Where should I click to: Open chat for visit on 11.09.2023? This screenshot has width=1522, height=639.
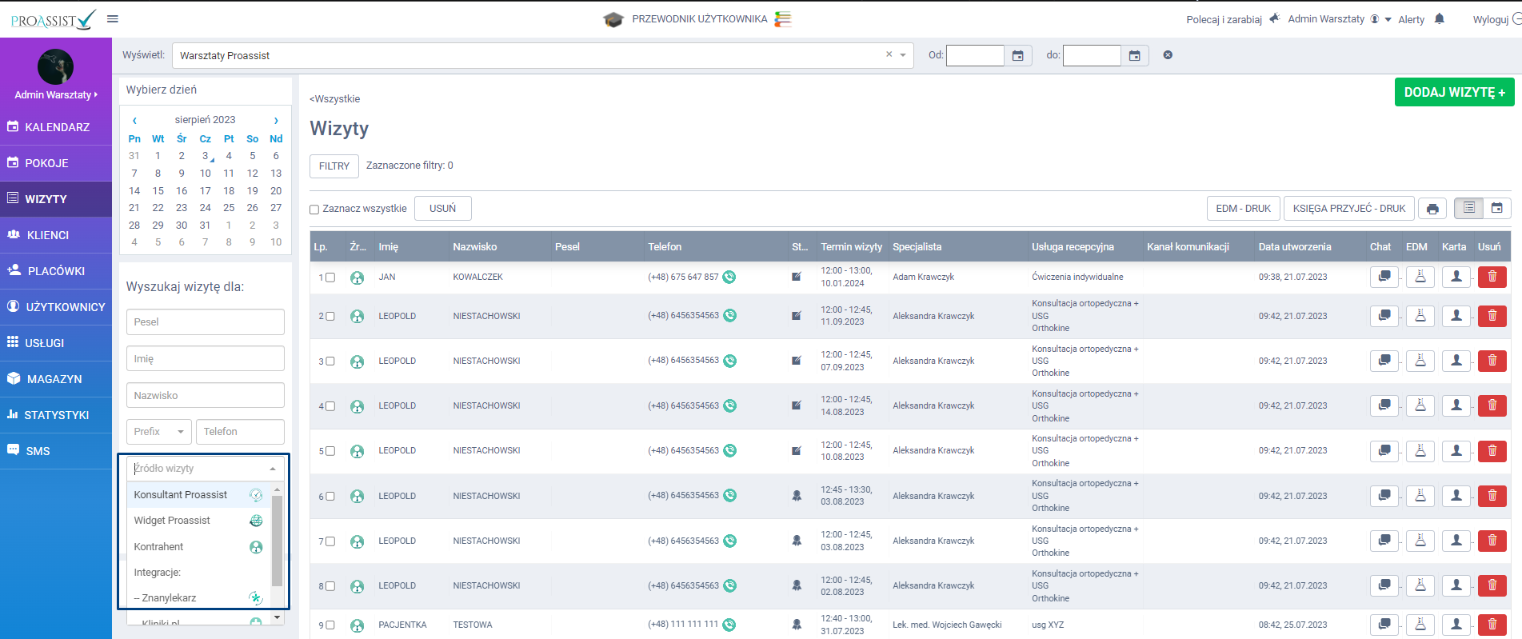tap(1384, 316)
